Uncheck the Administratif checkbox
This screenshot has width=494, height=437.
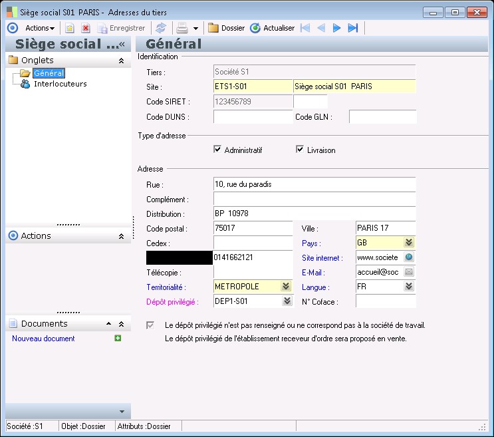pos(217,150)
